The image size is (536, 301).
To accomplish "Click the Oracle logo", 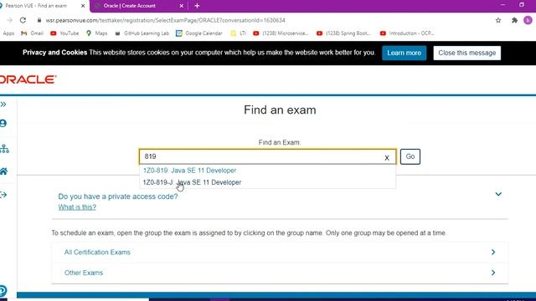I will click(x=28, y=79).
